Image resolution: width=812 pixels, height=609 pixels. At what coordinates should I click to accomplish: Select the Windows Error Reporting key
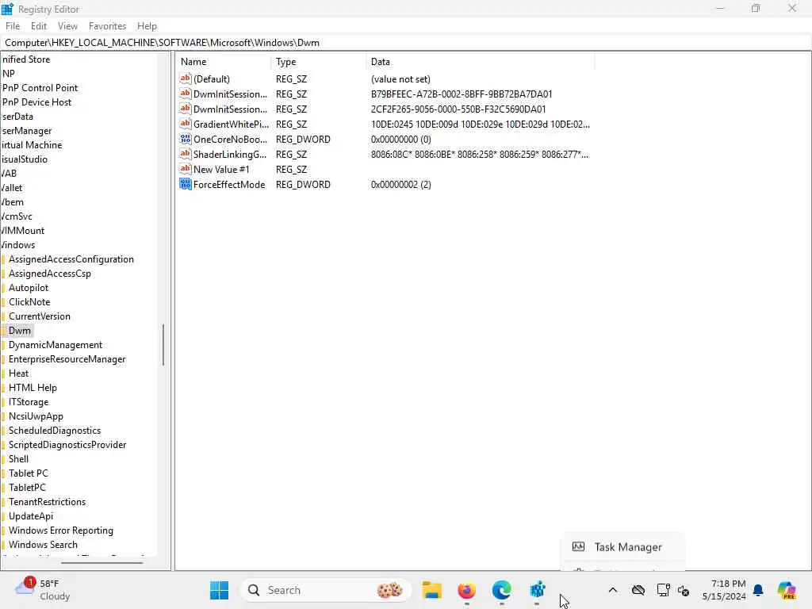60,530
